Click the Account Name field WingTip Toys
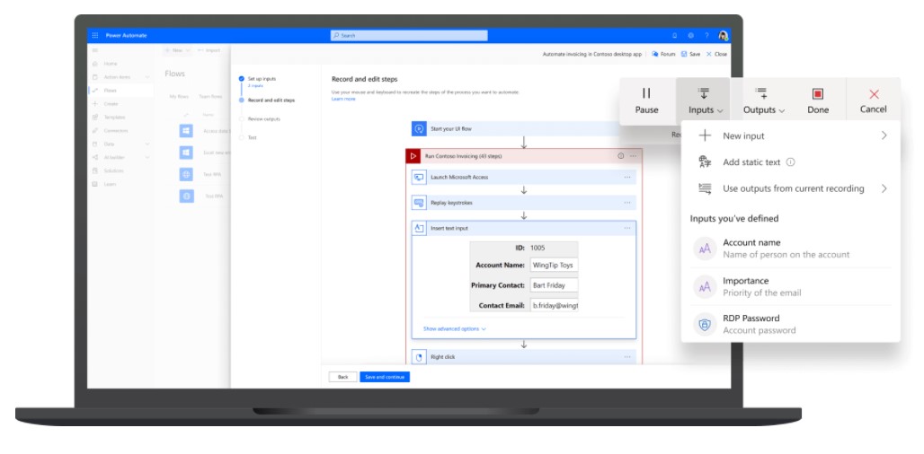 click(x=554, y=266)
